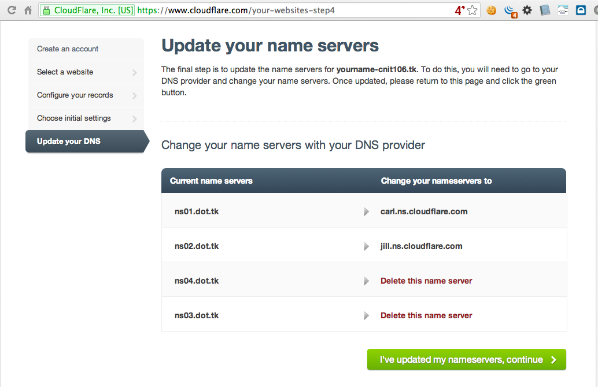
Task: Click the chevron on Select a website
Action: click(135, 72)
